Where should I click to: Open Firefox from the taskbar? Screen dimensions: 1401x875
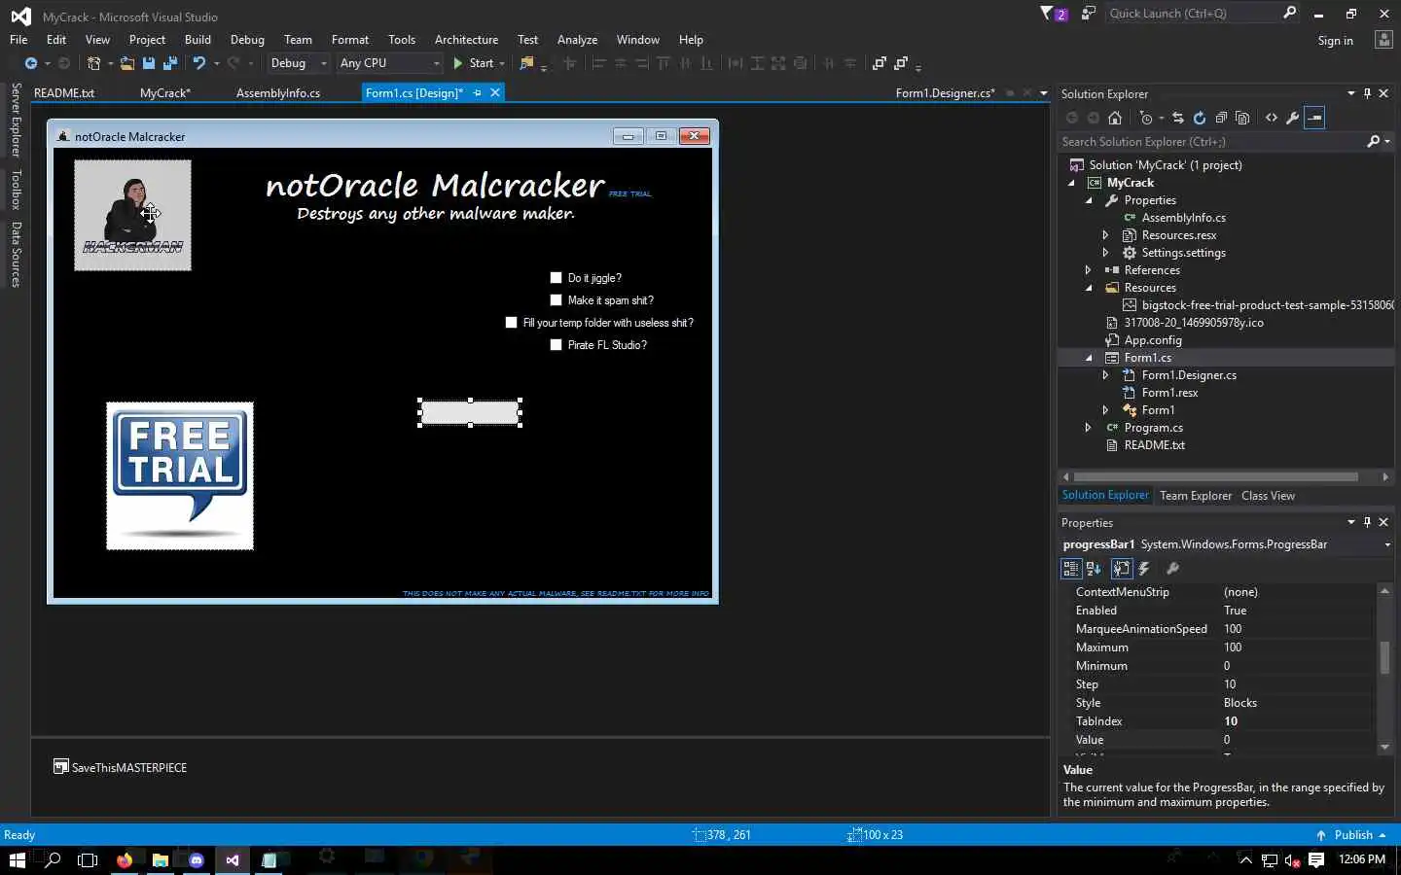125,860
